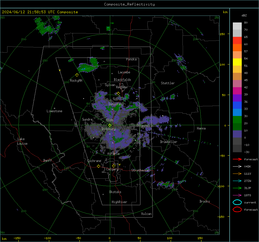Click the white 04DK arrow in legend
The image size is (259, 242).
click(x=237, y=166)
